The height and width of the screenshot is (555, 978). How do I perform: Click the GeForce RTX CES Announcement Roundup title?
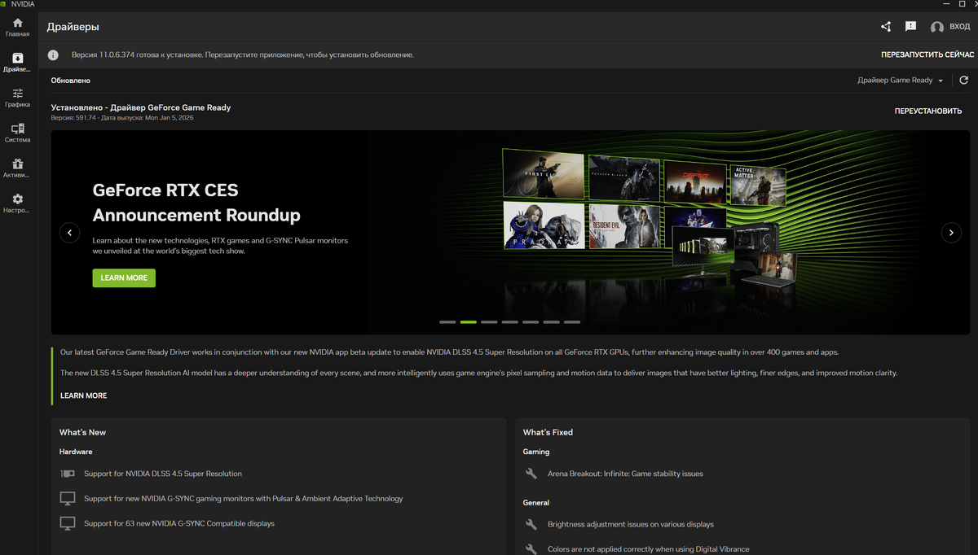196,203
